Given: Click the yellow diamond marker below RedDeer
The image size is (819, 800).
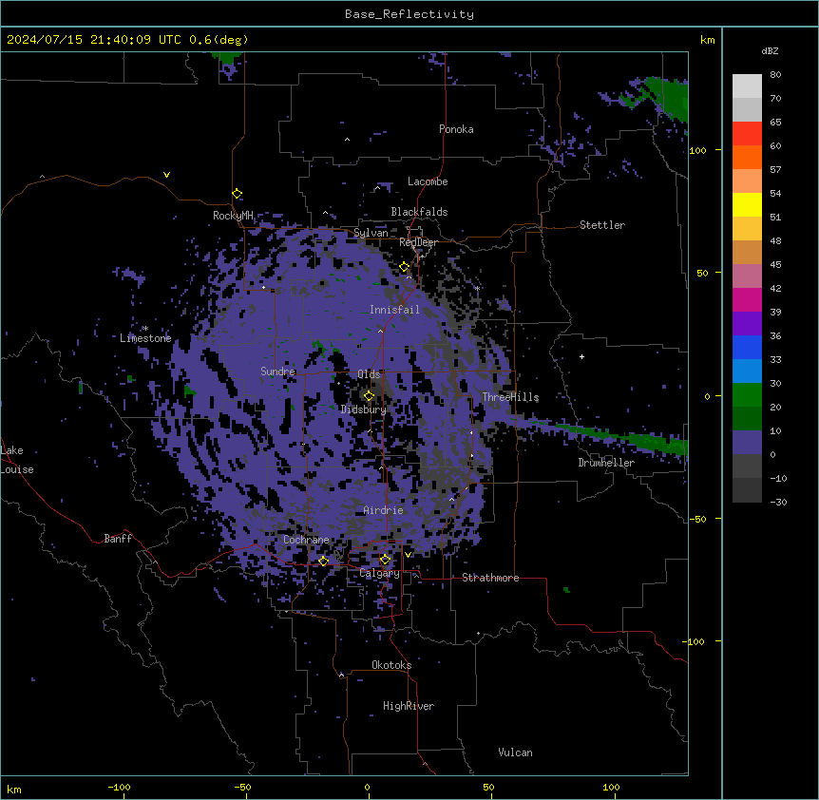Looking at the screenshot, I should coord(405,267).
